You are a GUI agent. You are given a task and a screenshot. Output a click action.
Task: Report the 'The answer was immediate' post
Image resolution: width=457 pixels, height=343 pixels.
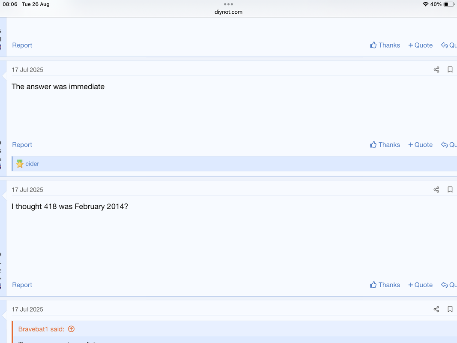point(22,144)
